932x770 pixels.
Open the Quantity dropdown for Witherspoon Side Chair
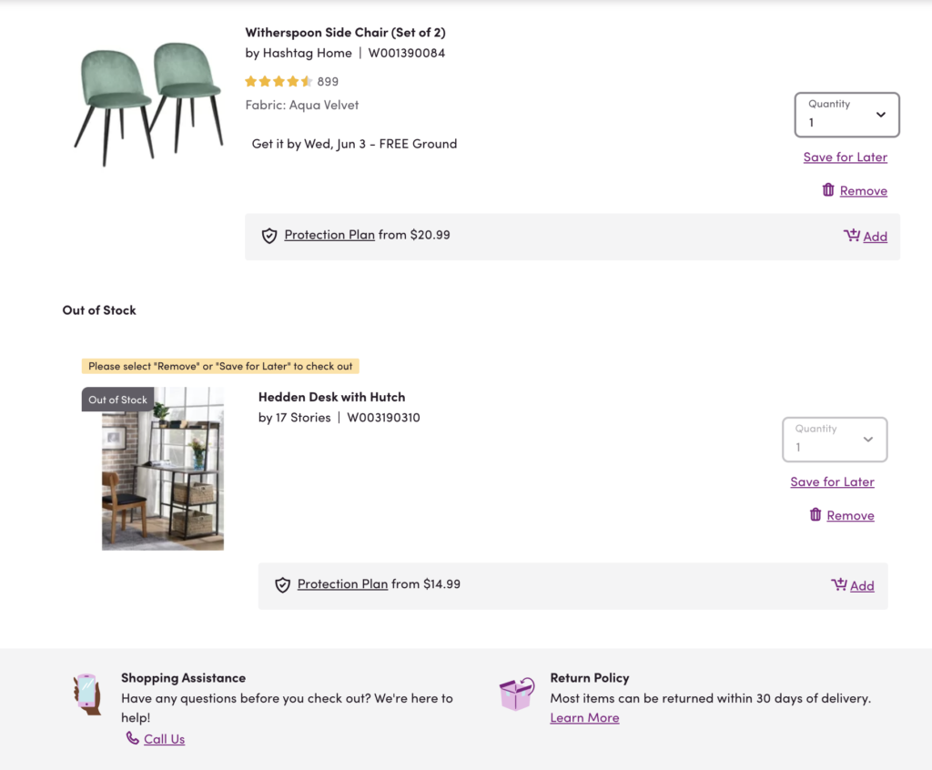[x=846, y=115]
